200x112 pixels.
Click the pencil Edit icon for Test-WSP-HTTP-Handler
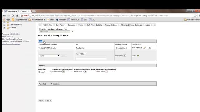click(x=144, y=48)
